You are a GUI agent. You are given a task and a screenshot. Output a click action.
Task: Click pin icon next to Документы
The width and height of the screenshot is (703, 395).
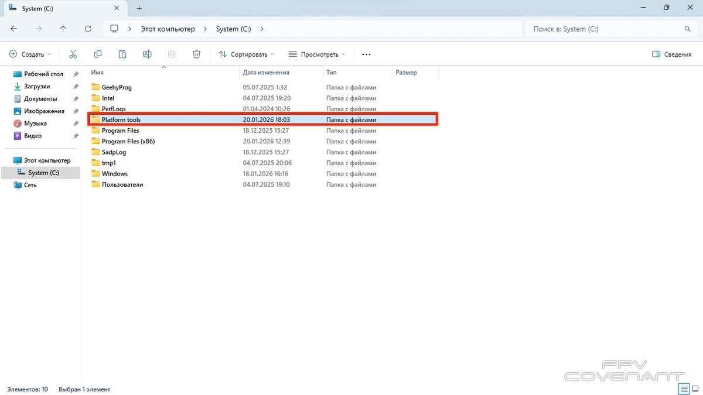tap(76, 99)
